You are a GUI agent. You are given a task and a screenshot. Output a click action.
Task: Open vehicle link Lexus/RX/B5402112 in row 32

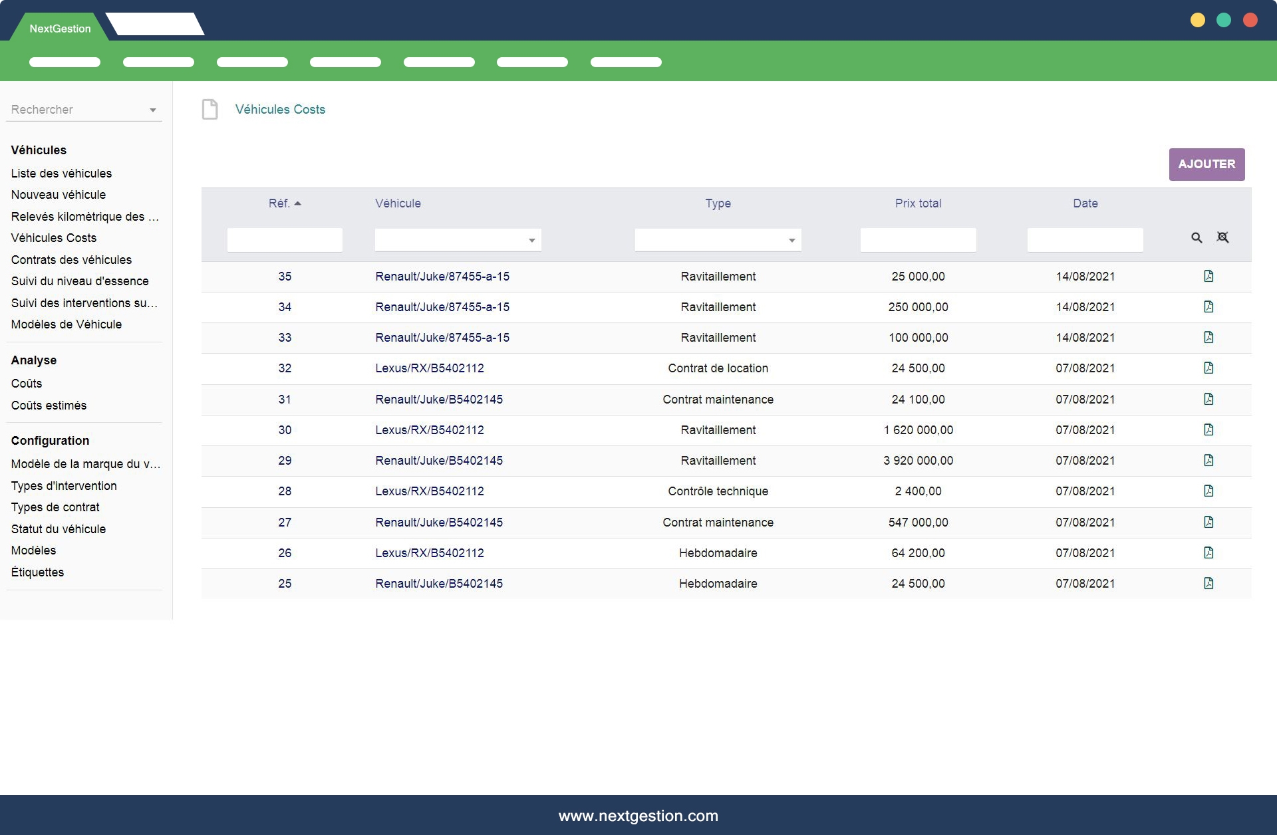[430, 368]
